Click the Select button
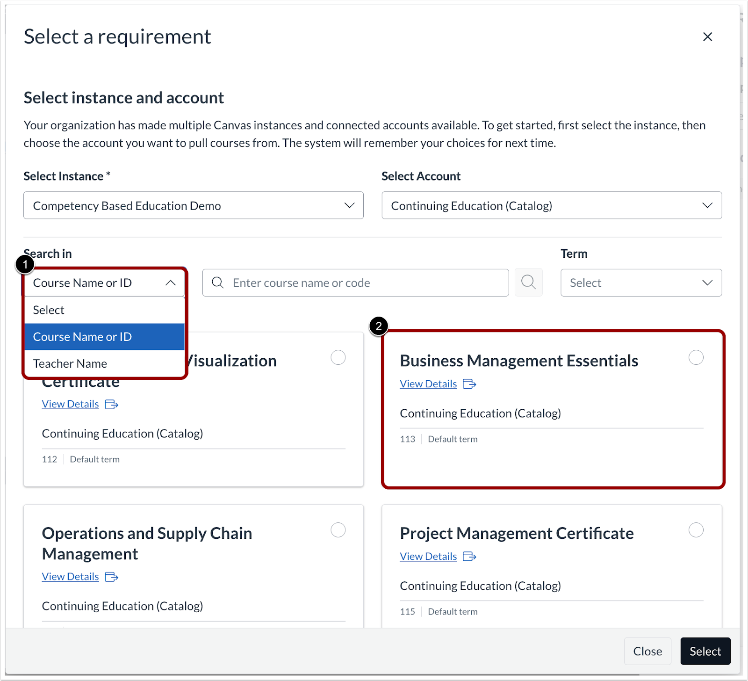The height and width of the screenshot is (681, 748). [x=705, y=651]
